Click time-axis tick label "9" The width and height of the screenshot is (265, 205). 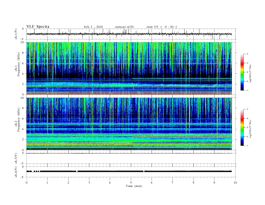(214, 183)
